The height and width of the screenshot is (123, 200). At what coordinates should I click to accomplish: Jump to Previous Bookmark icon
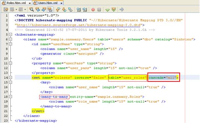[58, 9]
